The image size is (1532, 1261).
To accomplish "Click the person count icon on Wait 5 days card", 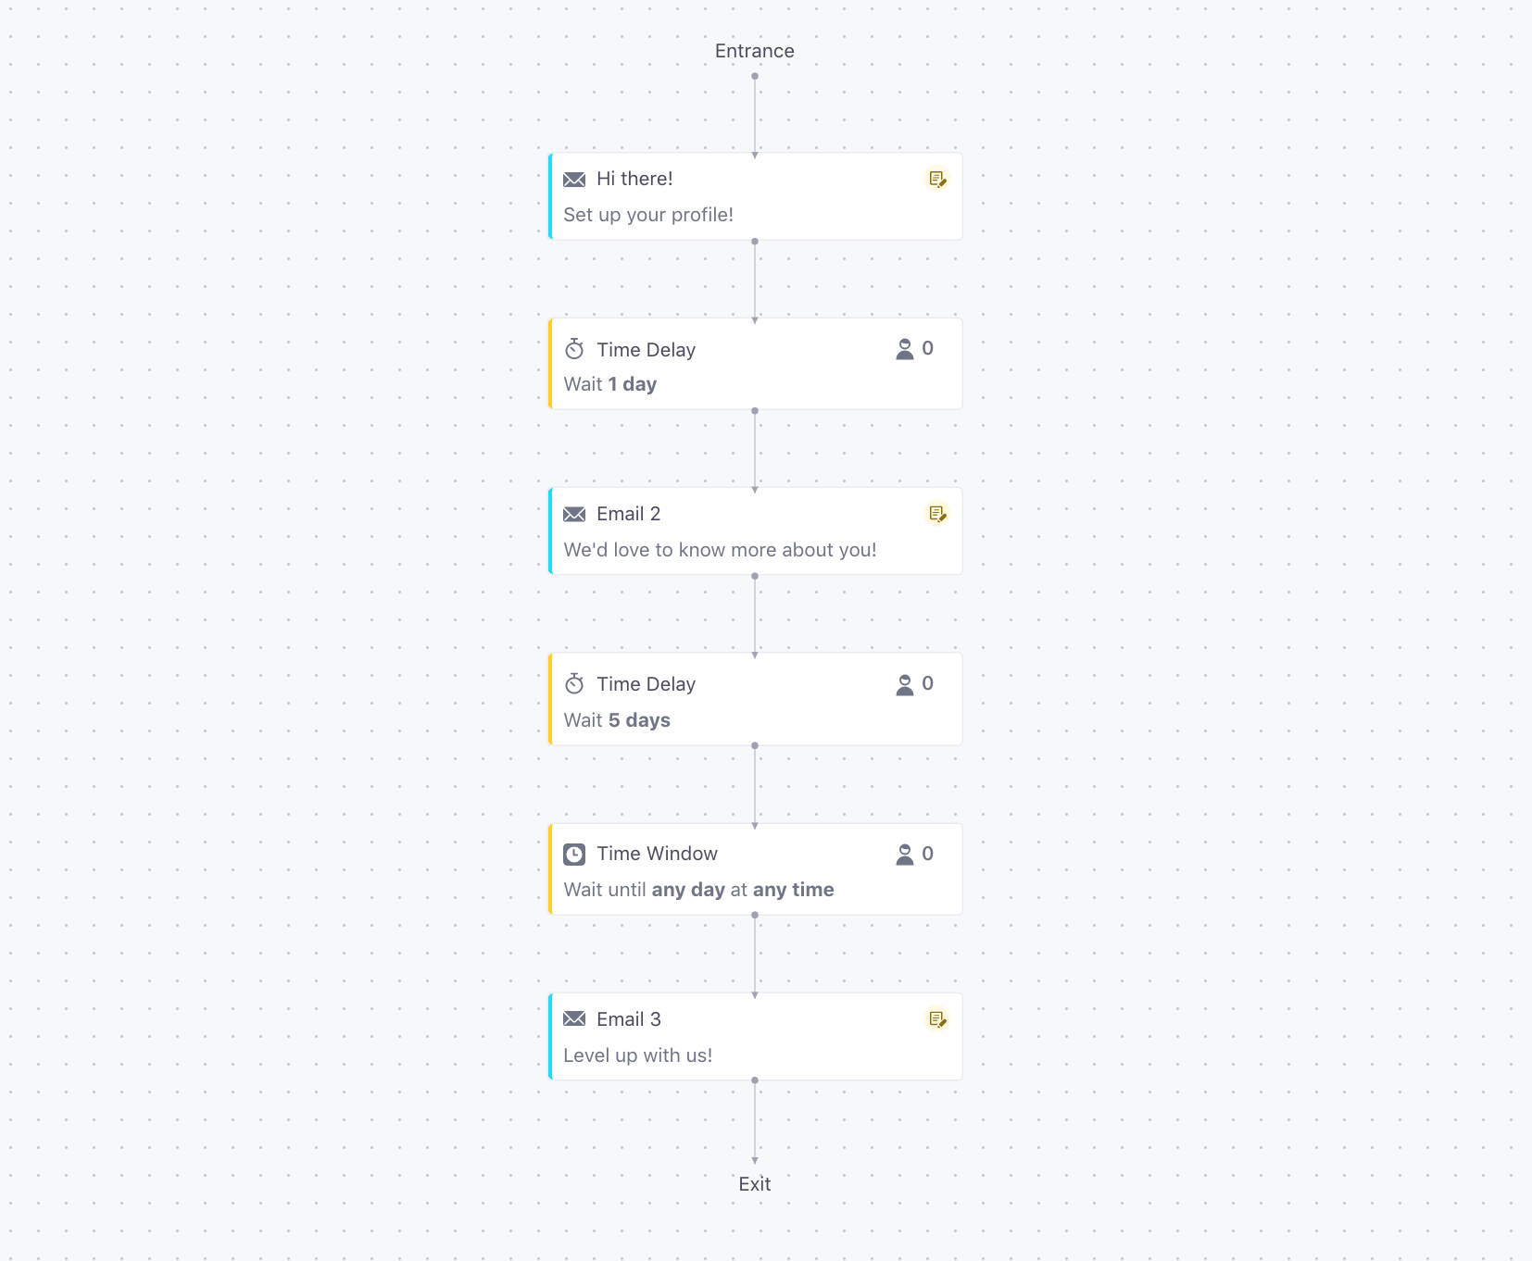I will [x=905, y=684].
